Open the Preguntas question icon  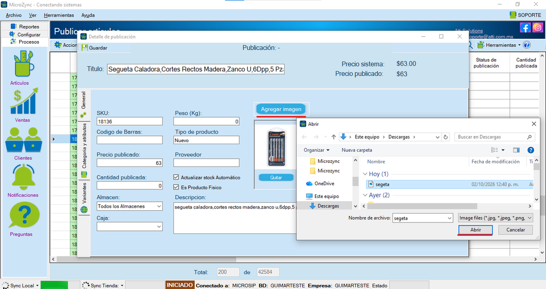click(25, 215)
